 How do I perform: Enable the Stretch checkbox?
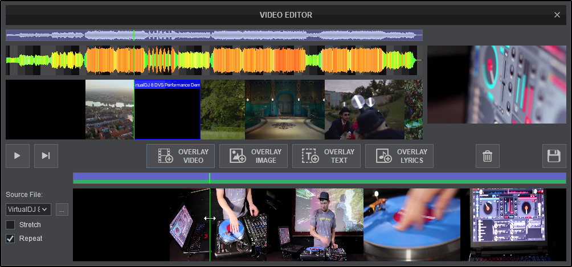point(10,225)
